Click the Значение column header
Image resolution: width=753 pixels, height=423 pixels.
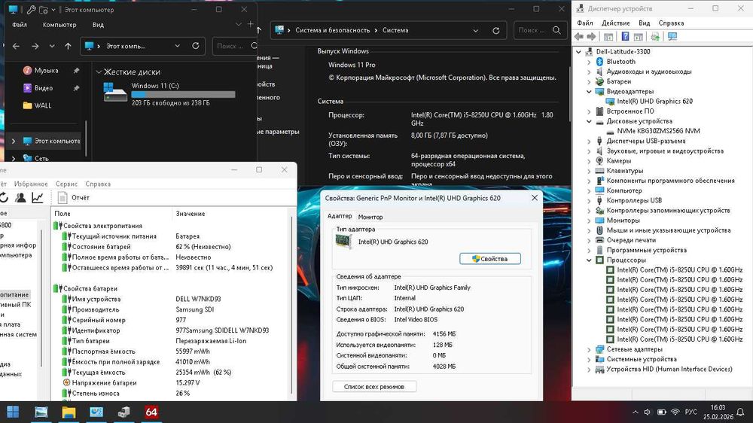(x=230, y=214)
